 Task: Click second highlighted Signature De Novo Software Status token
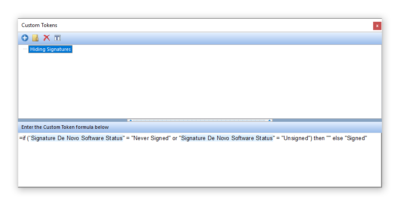227,139
